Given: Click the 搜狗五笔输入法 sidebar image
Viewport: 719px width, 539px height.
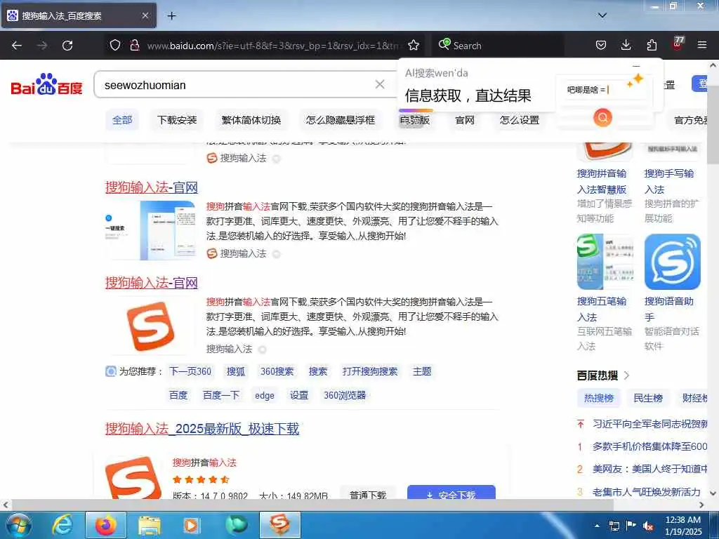Looking at the screenshot, I should tap(605, 262).
